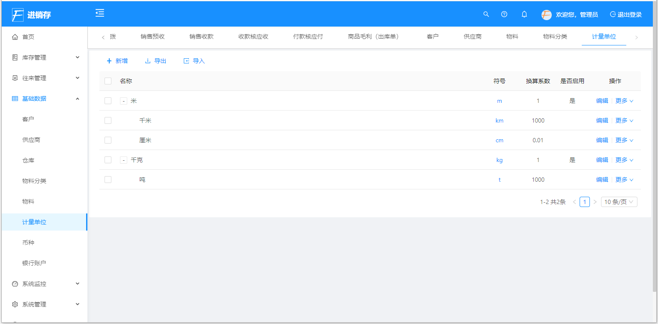Screen dimensions: 658x324
Task: Click the user avatar icon
Action: [547, 15]
